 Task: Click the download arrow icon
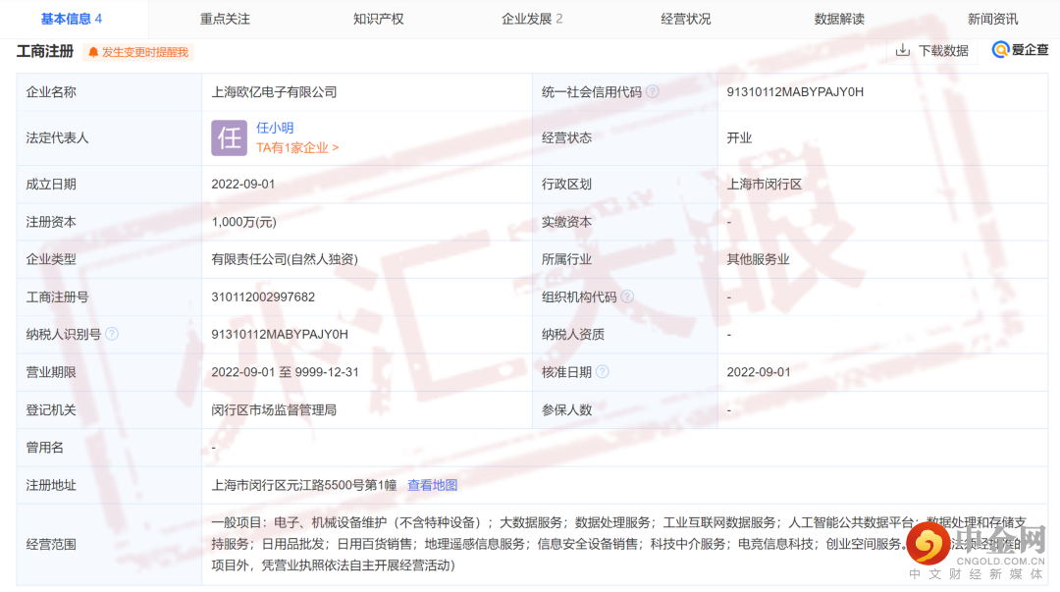click(903, 50)
